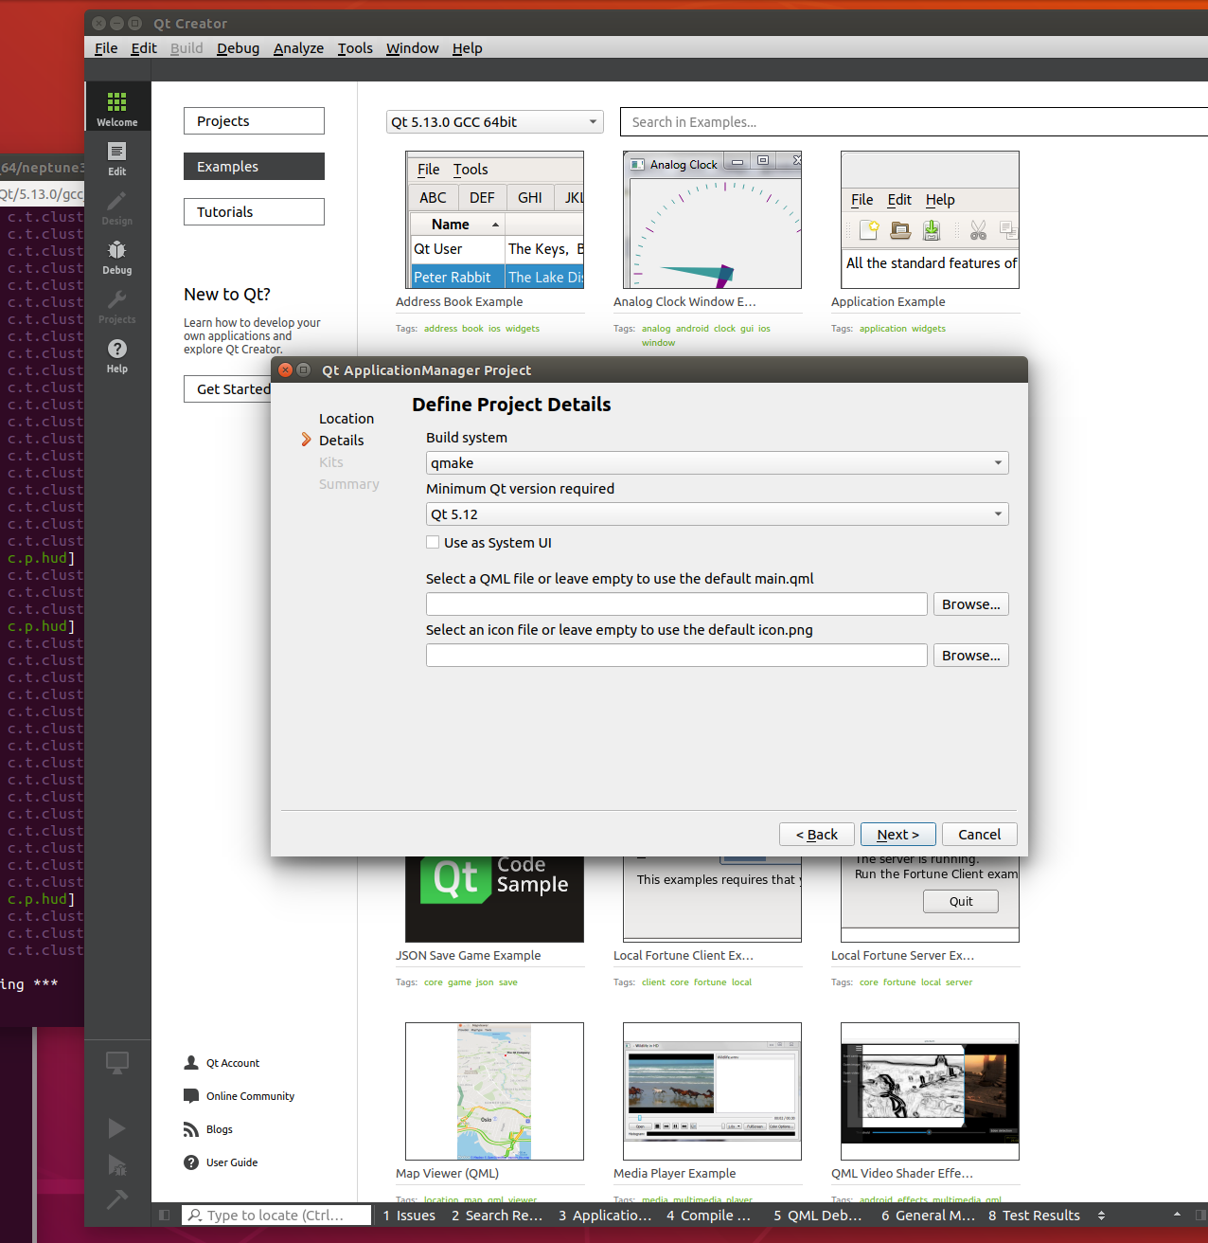Image resolution: width=1208 pixels, height=1243 pixels.
Task: Enable the Use as System UI checkbox
Action: (433, 543)
